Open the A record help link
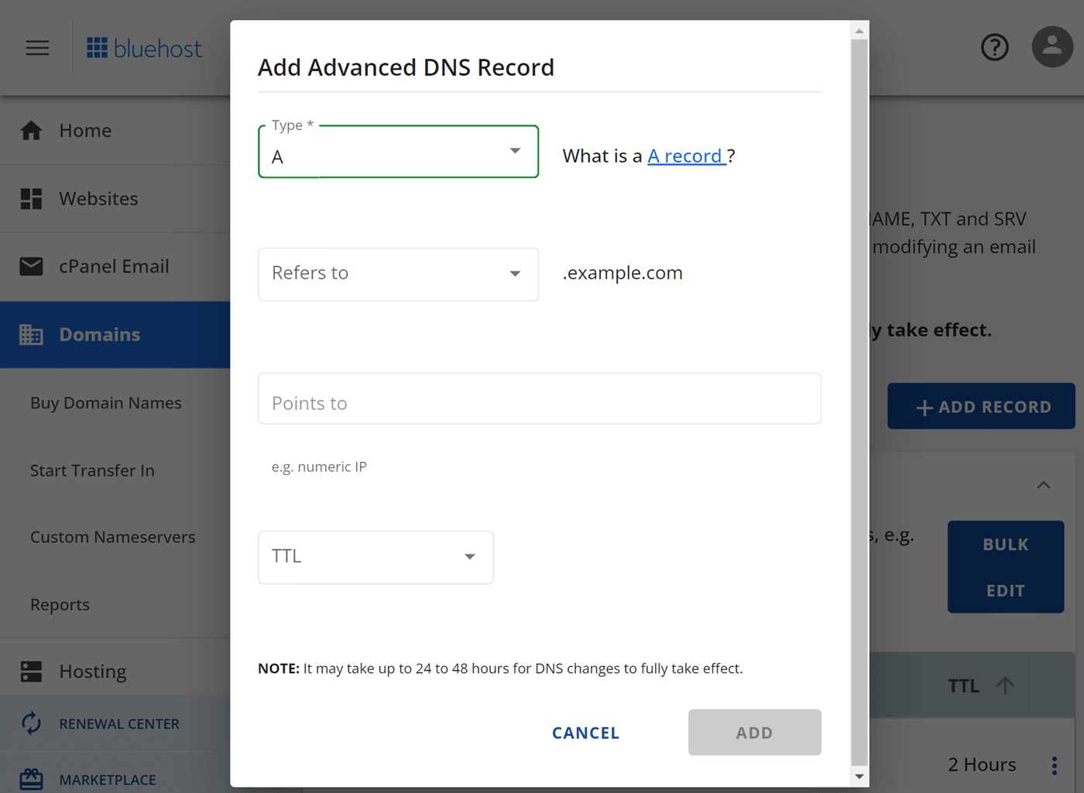This screenshot has width=1084, height=793. point(686,156)
